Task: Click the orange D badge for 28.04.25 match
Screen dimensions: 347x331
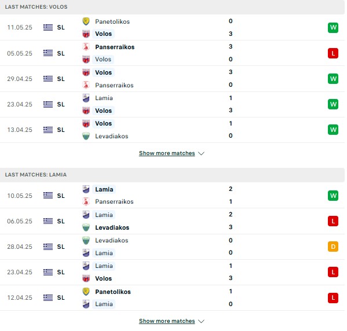Action: click(333, 247)
